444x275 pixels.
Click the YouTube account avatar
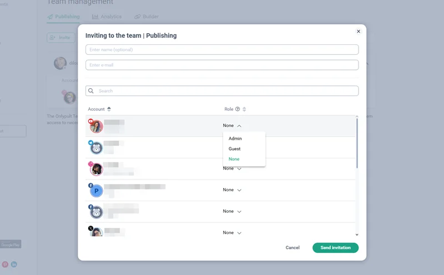click(x=97, y=126)
